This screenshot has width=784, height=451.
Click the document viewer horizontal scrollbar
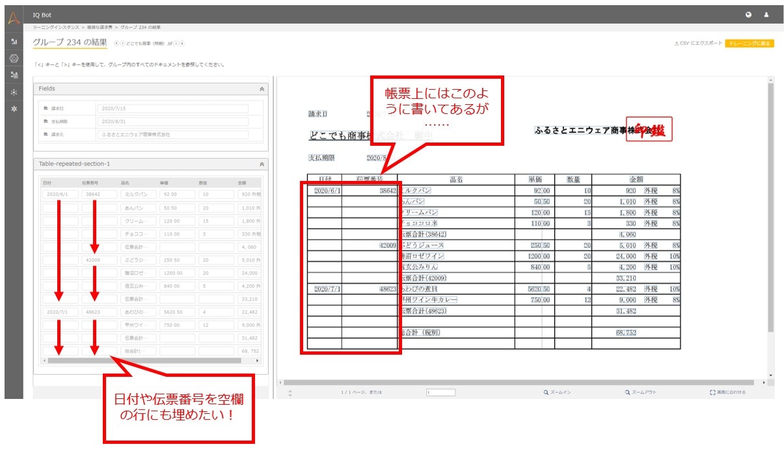click(518, 382)
